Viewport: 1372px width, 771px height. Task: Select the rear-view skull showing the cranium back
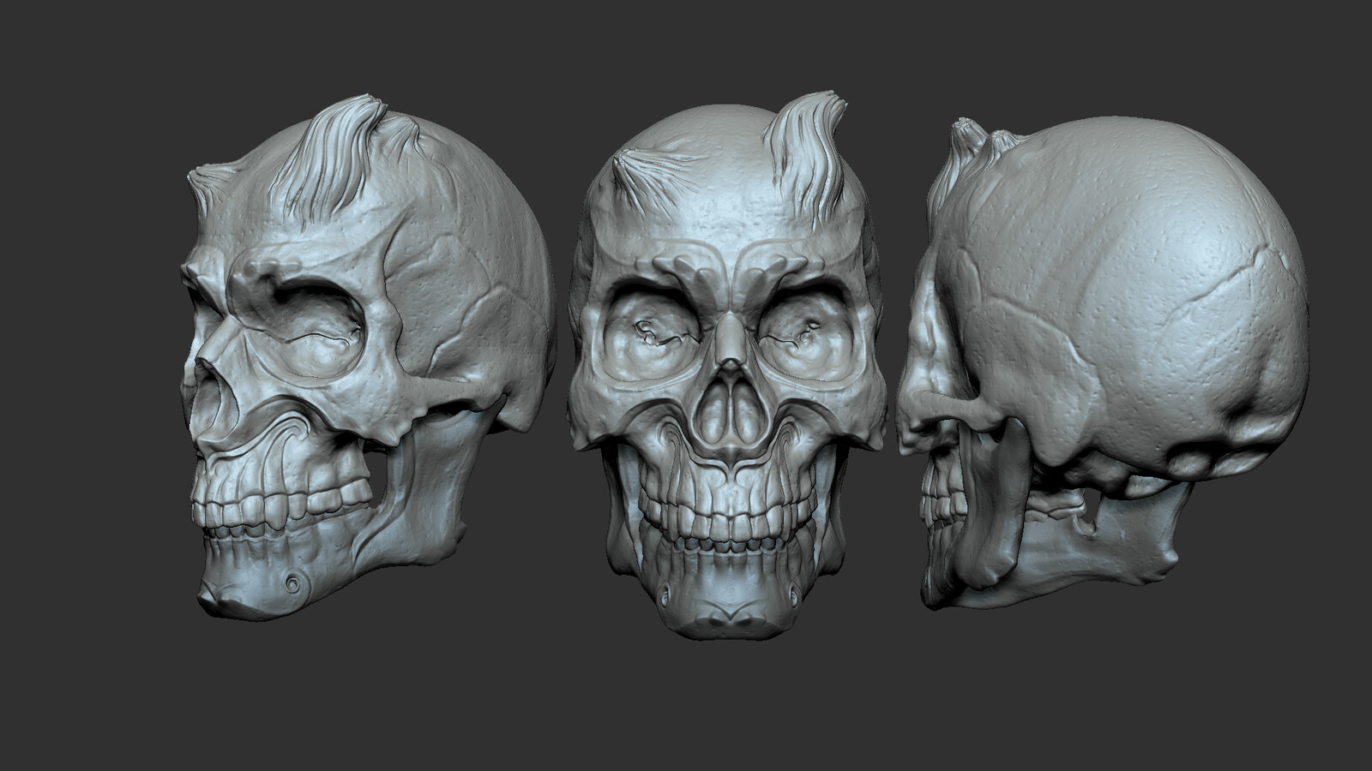pyautogui.click(x=1103, y=362)
